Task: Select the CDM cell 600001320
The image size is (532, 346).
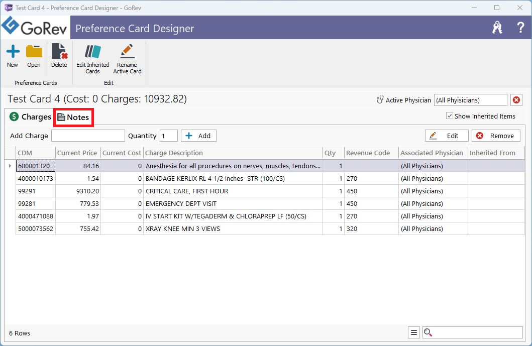Action: click(35, 166)
